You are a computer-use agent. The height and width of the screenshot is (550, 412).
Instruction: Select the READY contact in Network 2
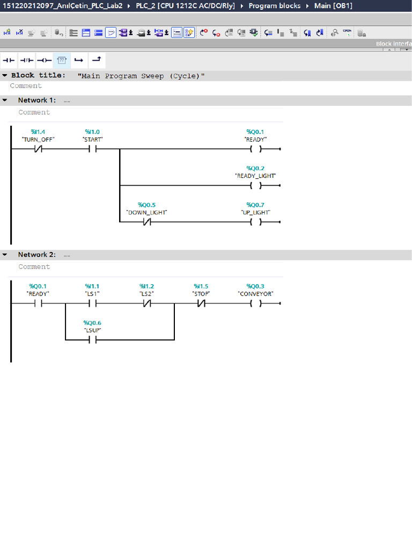coord(38,303)
